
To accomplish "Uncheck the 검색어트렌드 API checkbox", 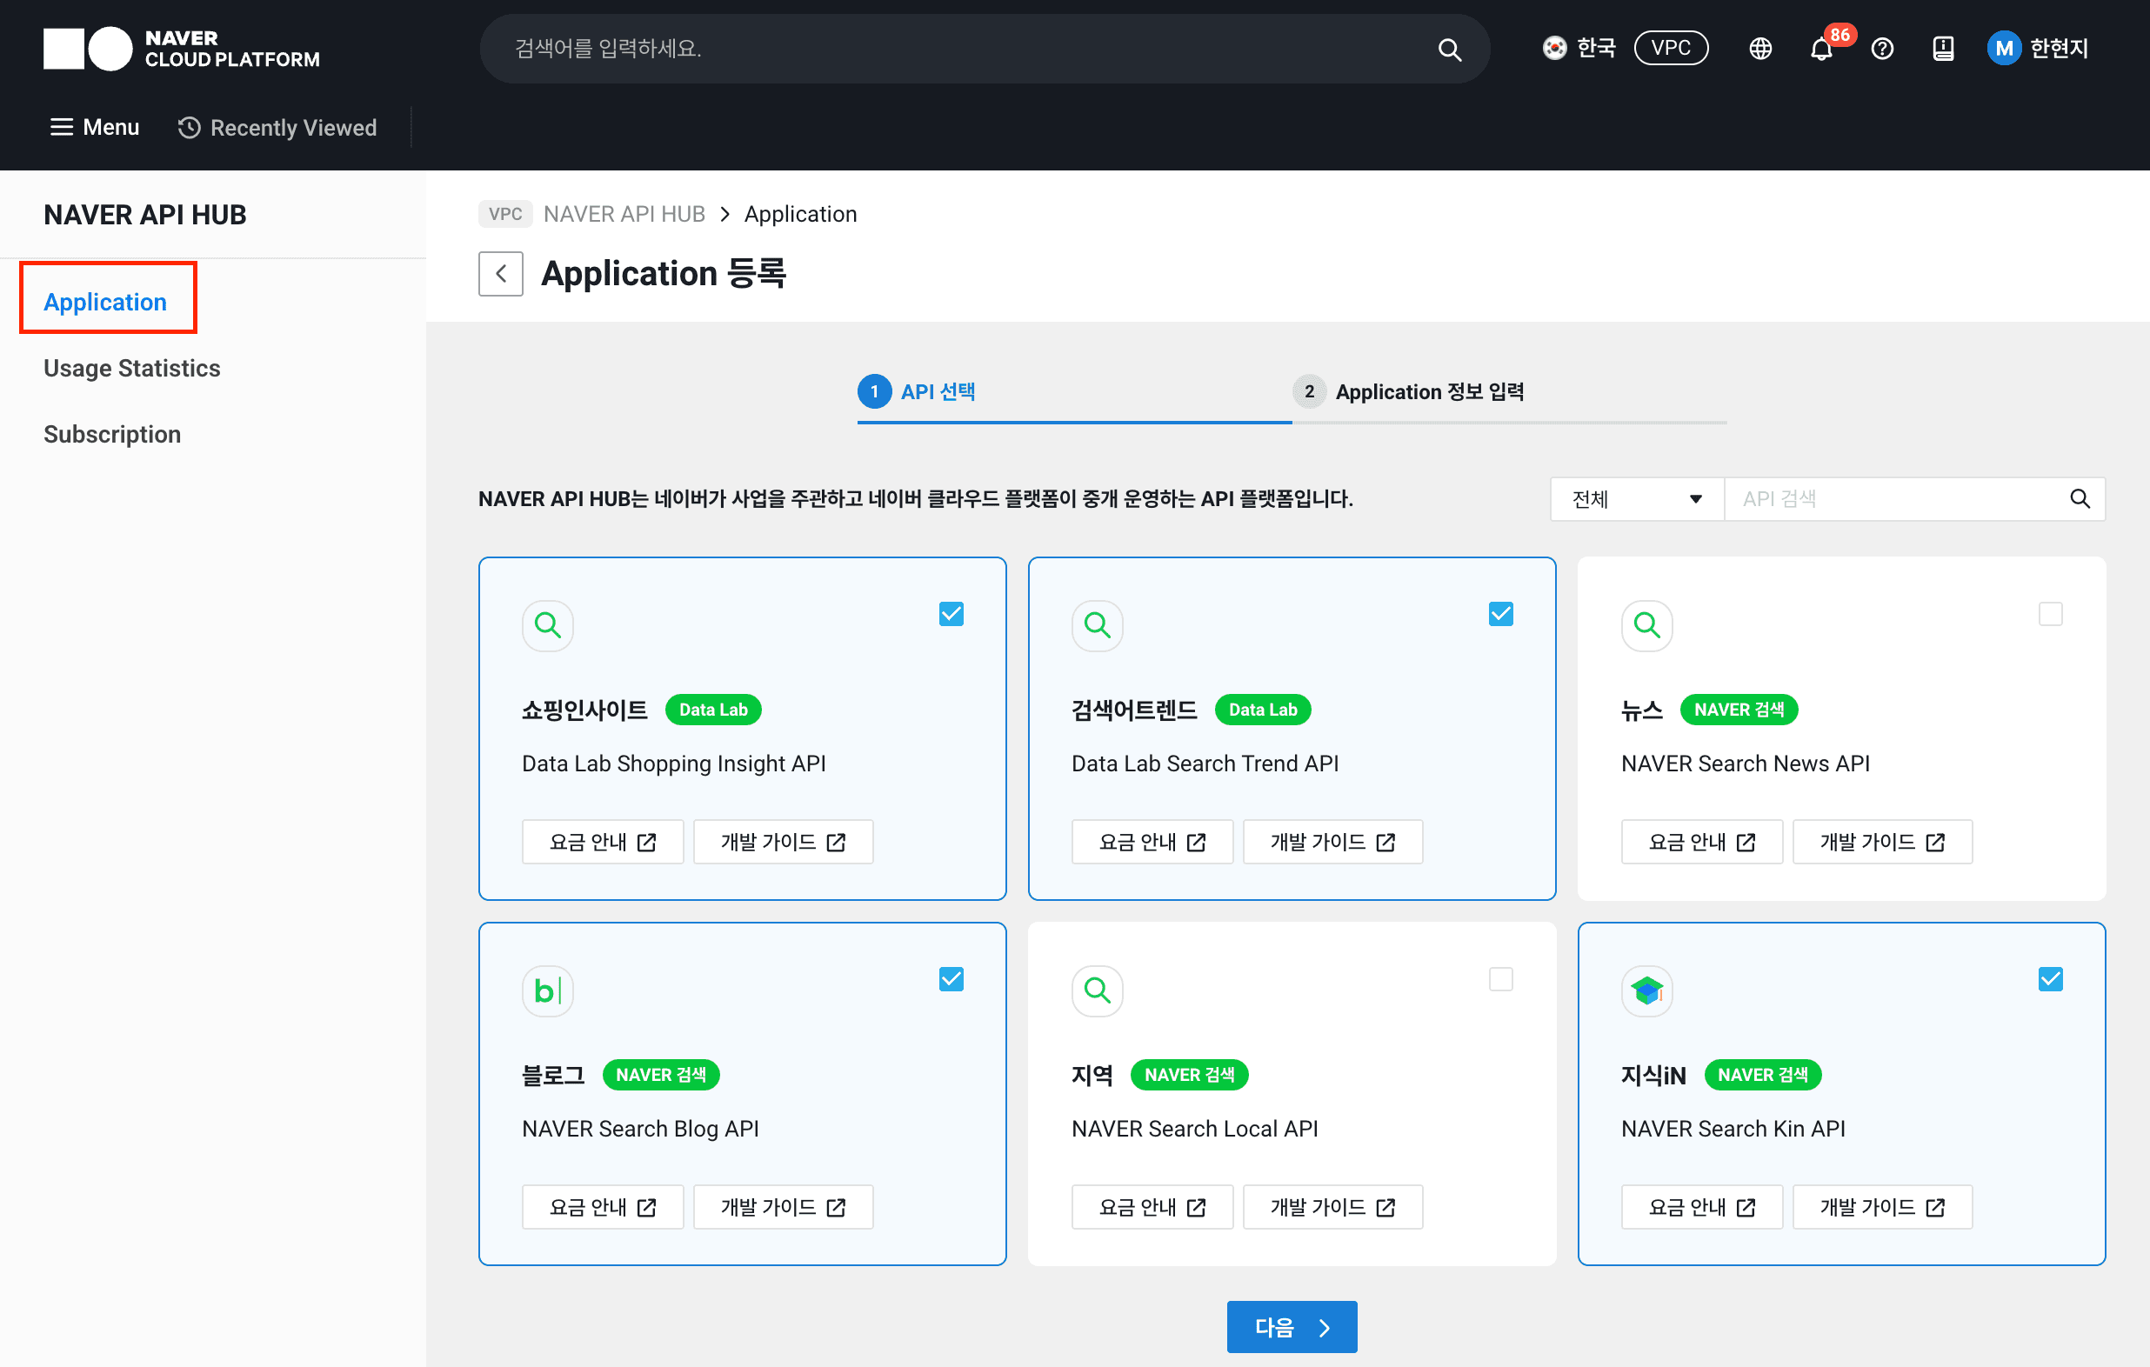I will click(1501, 614).
